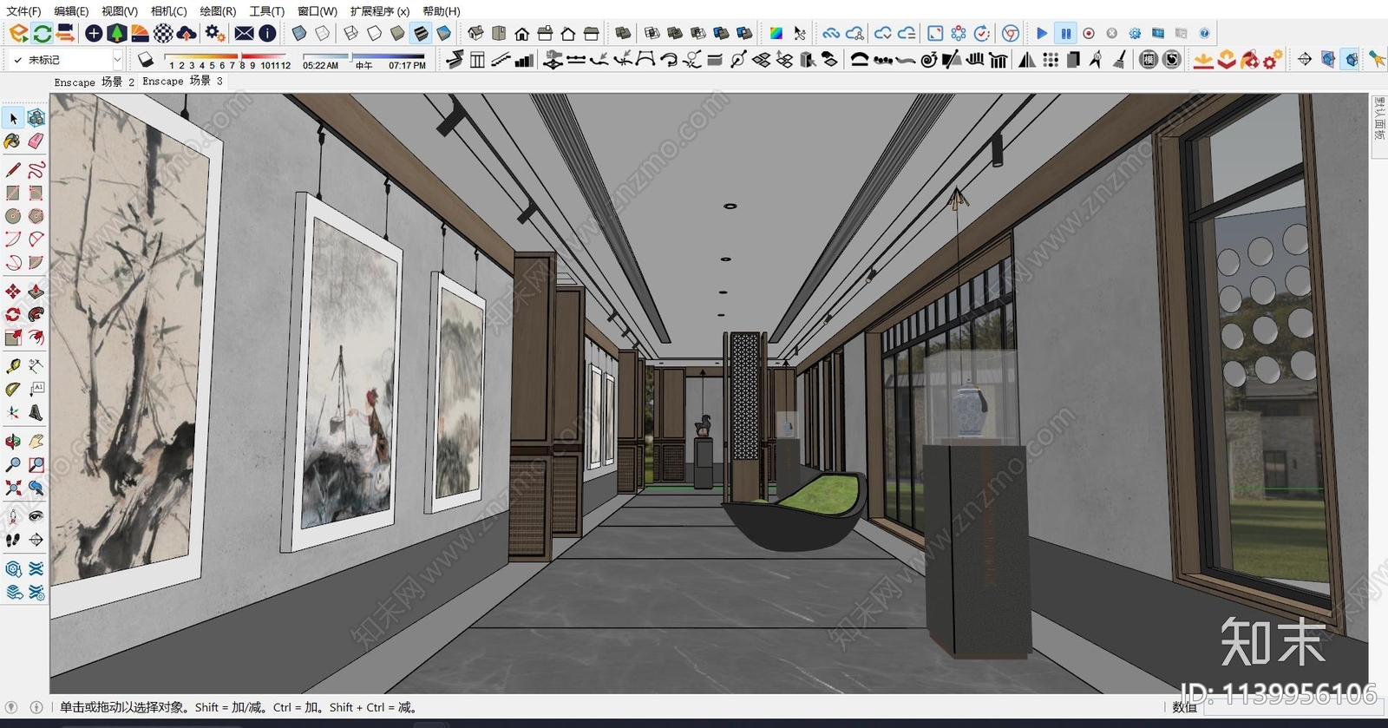Select the Follow Me tool
1388x728 pixels.
pyautogui.click(x=36, y=314)
